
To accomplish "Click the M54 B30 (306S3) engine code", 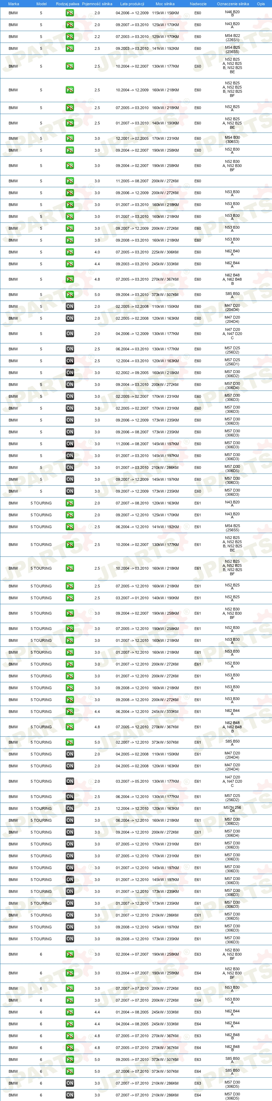I will 232,139.
